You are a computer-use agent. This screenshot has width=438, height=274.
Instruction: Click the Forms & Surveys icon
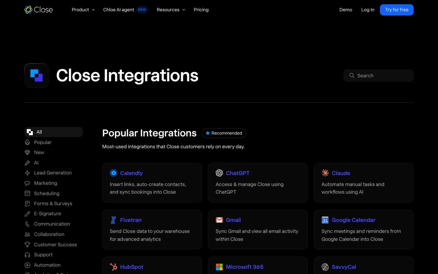[27, 204]
